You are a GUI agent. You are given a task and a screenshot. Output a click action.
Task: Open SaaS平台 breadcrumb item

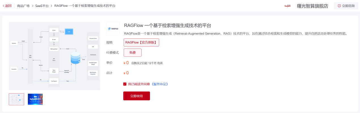point(42,6)
